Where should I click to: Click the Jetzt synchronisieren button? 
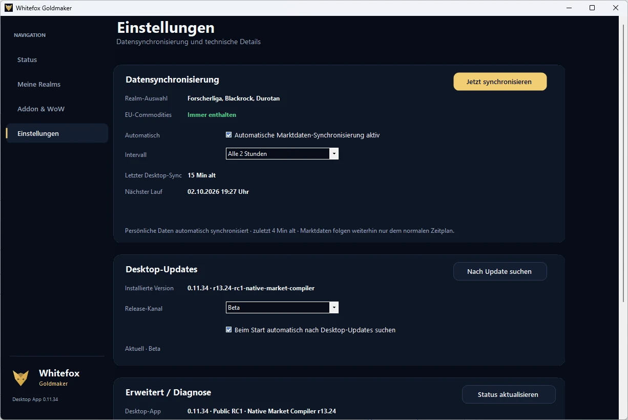coord(500,82)
